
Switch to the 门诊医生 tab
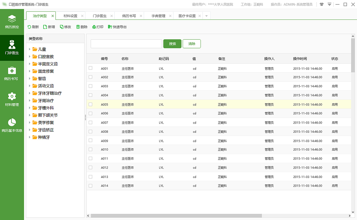[100, 16]
